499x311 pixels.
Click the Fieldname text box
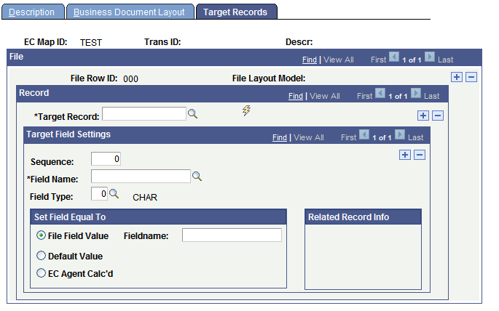click(232, 235)
